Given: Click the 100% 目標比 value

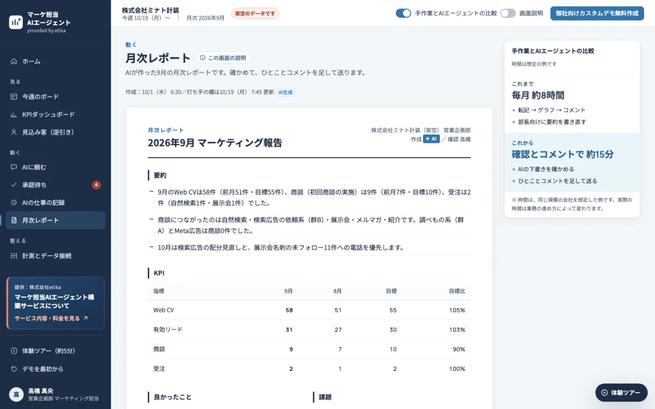Looking at the screenshot, I should [x=457, y=369].
